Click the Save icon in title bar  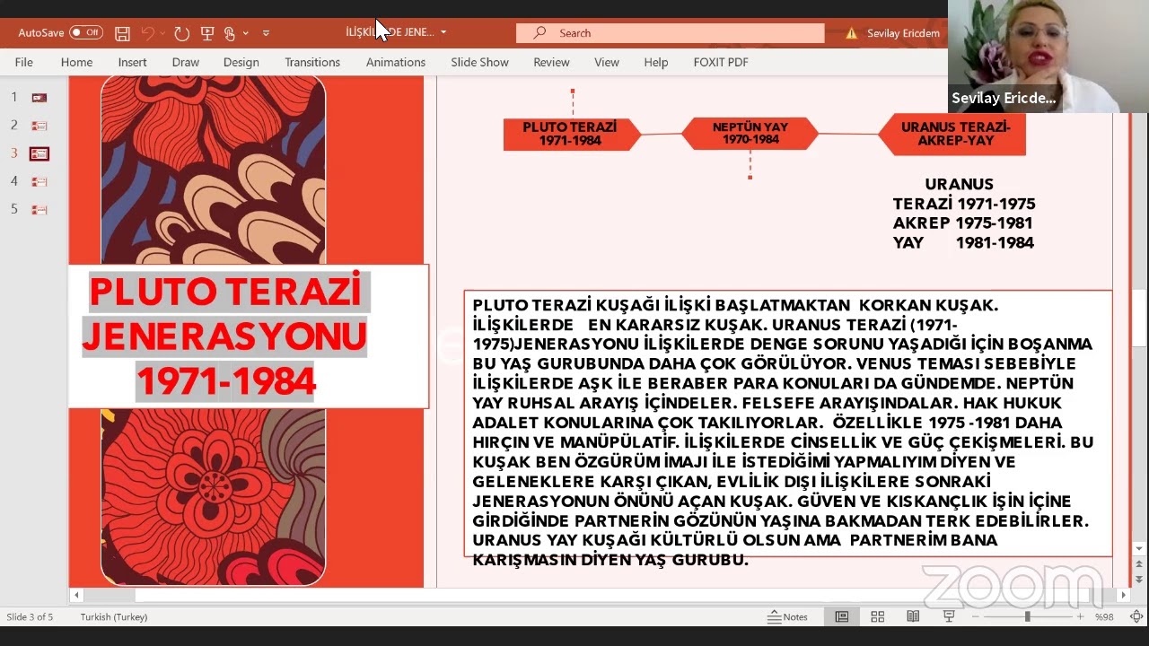click(123, 33)
